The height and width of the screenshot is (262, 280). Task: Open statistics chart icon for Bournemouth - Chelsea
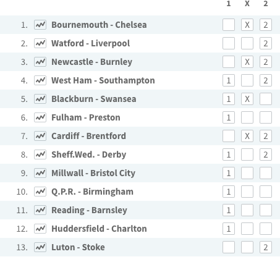coord(40,25)
